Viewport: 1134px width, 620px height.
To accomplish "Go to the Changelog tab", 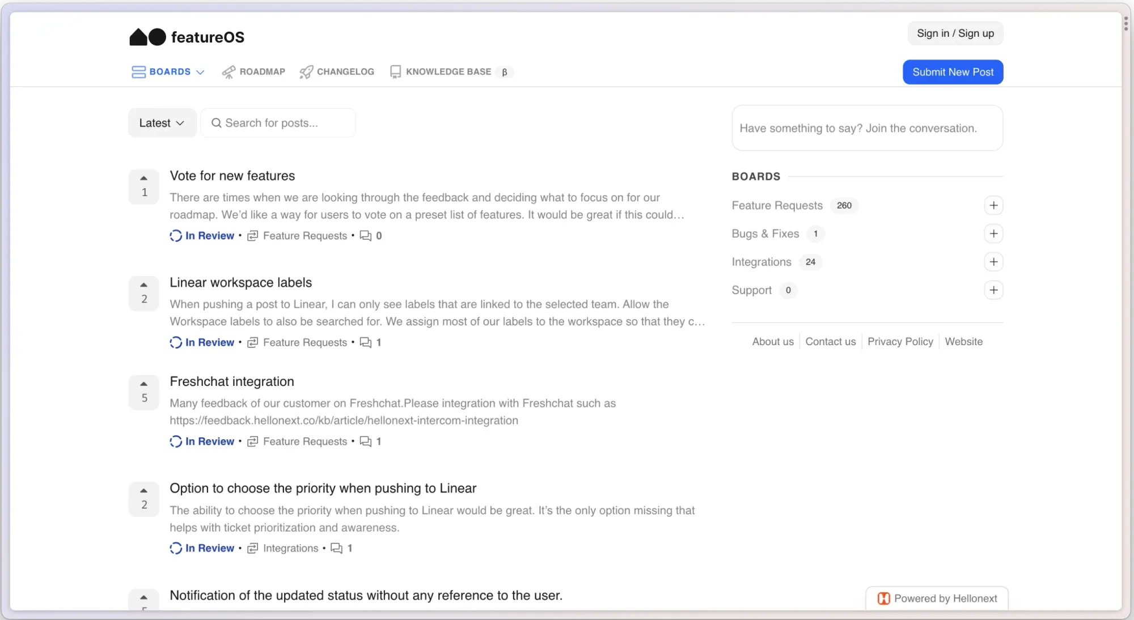I will tap(337, 72).
